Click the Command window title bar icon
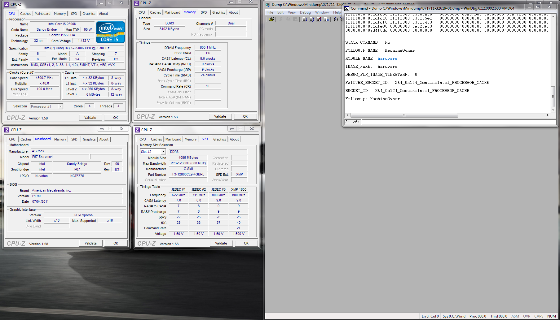 [347, 8]
